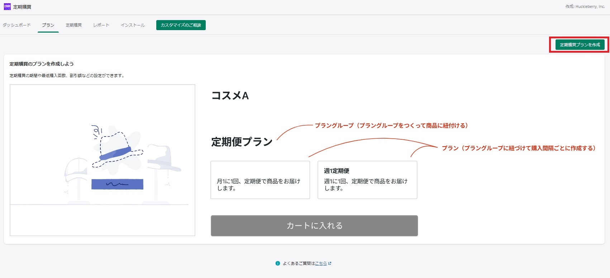Click the 定期購買のプランを作成しよう heading

[42, 64]
